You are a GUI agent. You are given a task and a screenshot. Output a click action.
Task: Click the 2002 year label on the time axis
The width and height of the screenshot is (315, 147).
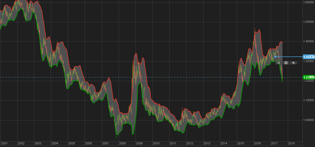click(x=21, y=143)
